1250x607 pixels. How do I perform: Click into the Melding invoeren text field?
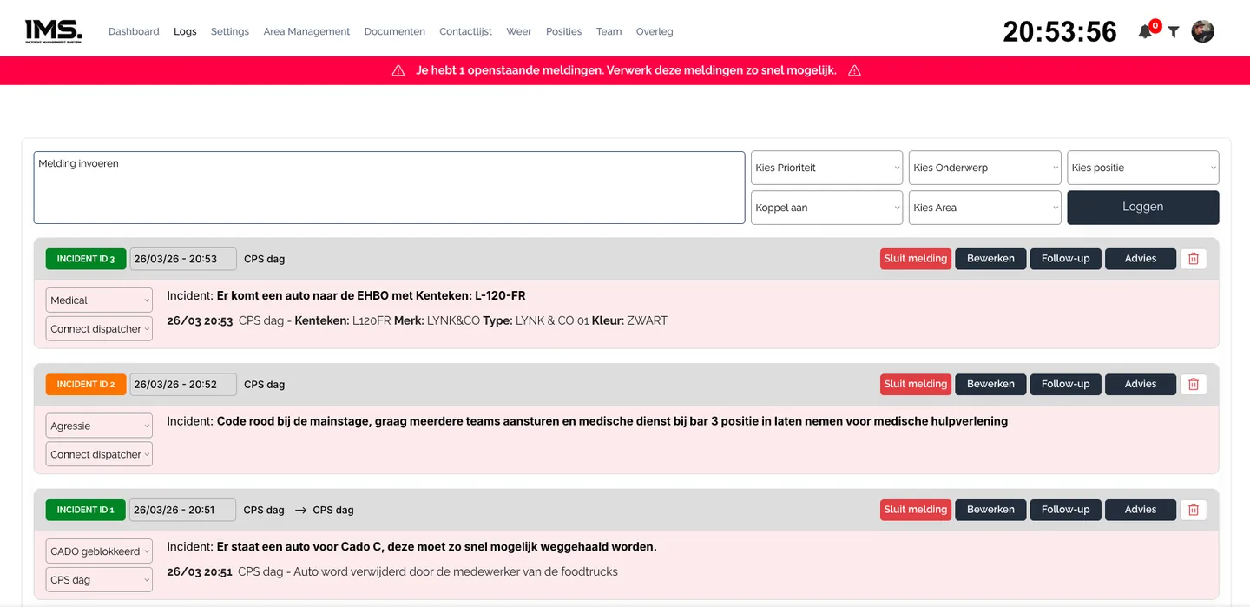(389, 188)
